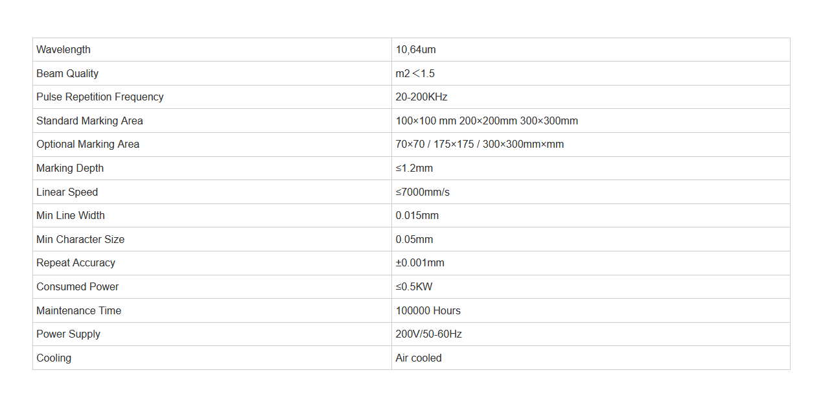Click Pulse Repetition Frequency label
This screenshot has height=405, width=823.
(x=100, y=97)
